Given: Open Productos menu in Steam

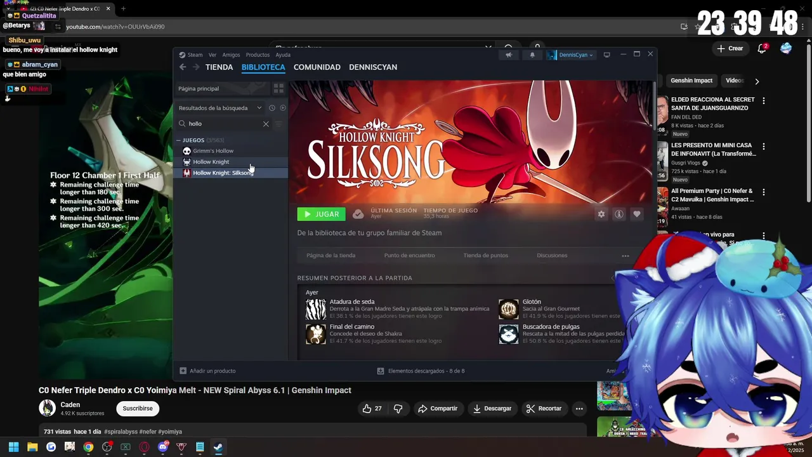Looking at the screenshot, I should (x=258, y=55).
